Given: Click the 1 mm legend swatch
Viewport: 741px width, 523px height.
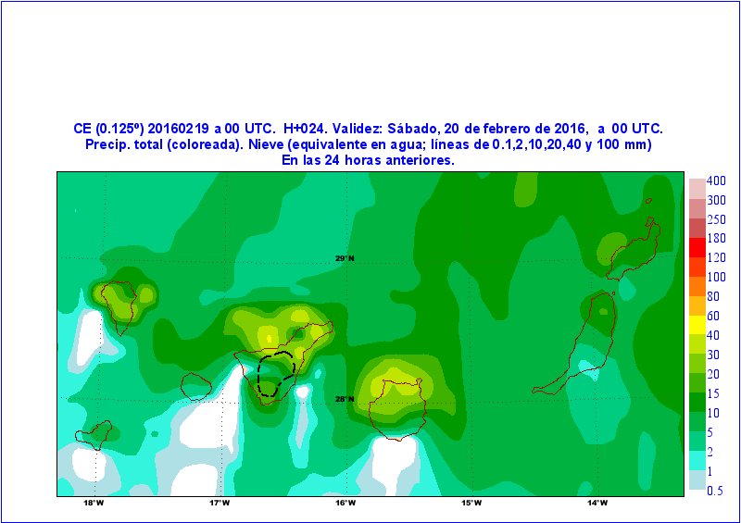Looking at the screenshot, I should pyautogui.click(x=697, y=479).
